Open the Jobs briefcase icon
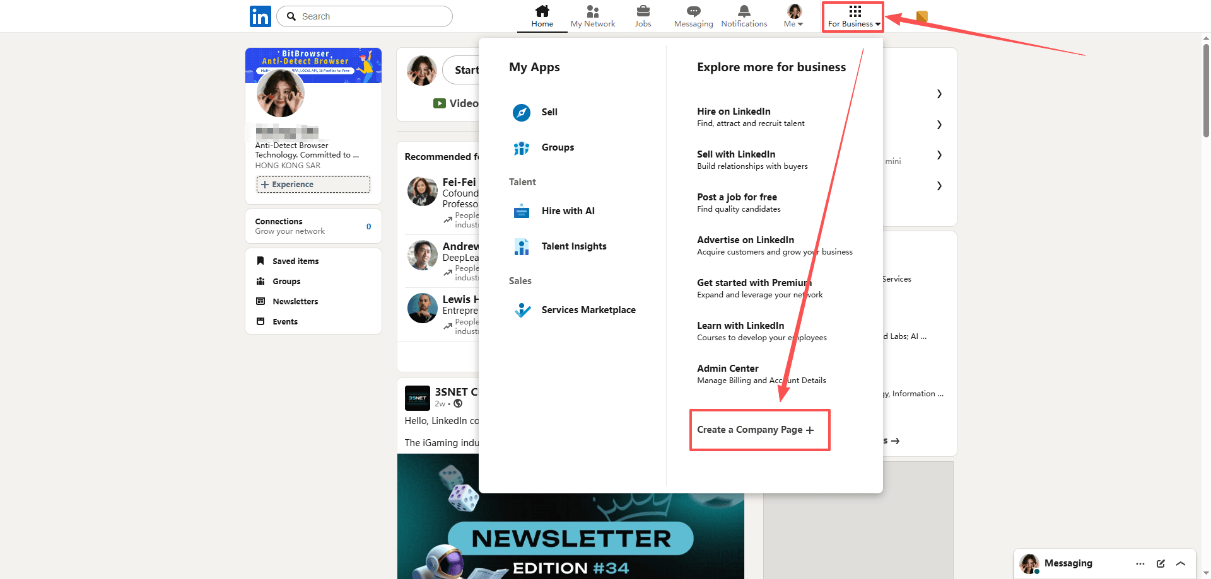 click(643, 11)
